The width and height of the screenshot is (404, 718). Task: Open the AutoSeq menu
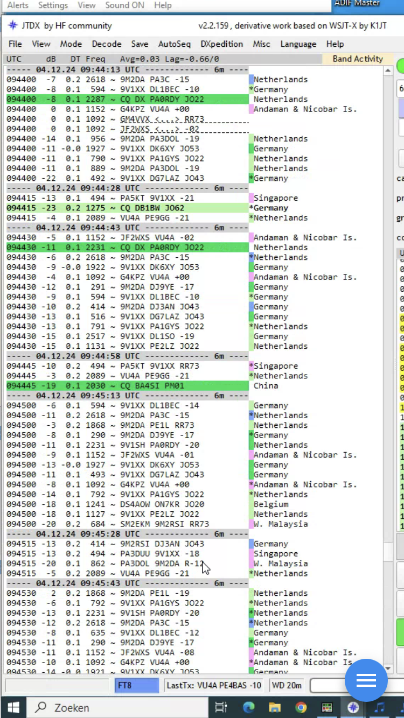175,44
